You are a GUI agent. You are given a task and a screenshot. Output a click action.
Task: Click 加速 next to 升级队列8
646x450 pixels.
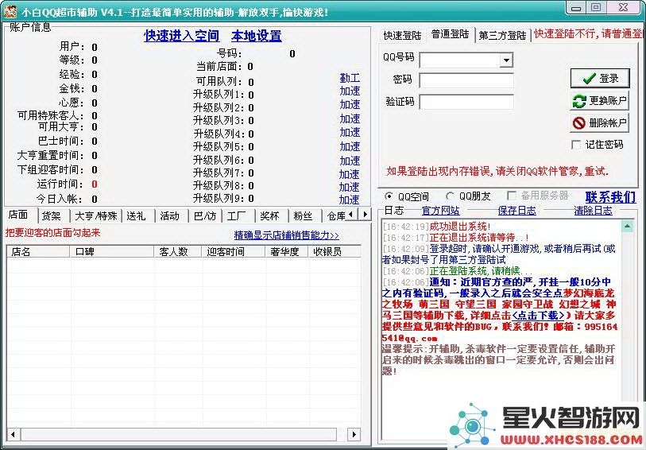click(350, 187)
